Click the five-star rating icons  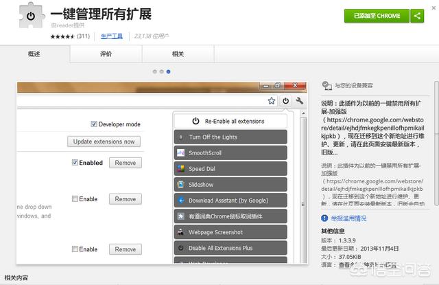click(x=62, y=36)
